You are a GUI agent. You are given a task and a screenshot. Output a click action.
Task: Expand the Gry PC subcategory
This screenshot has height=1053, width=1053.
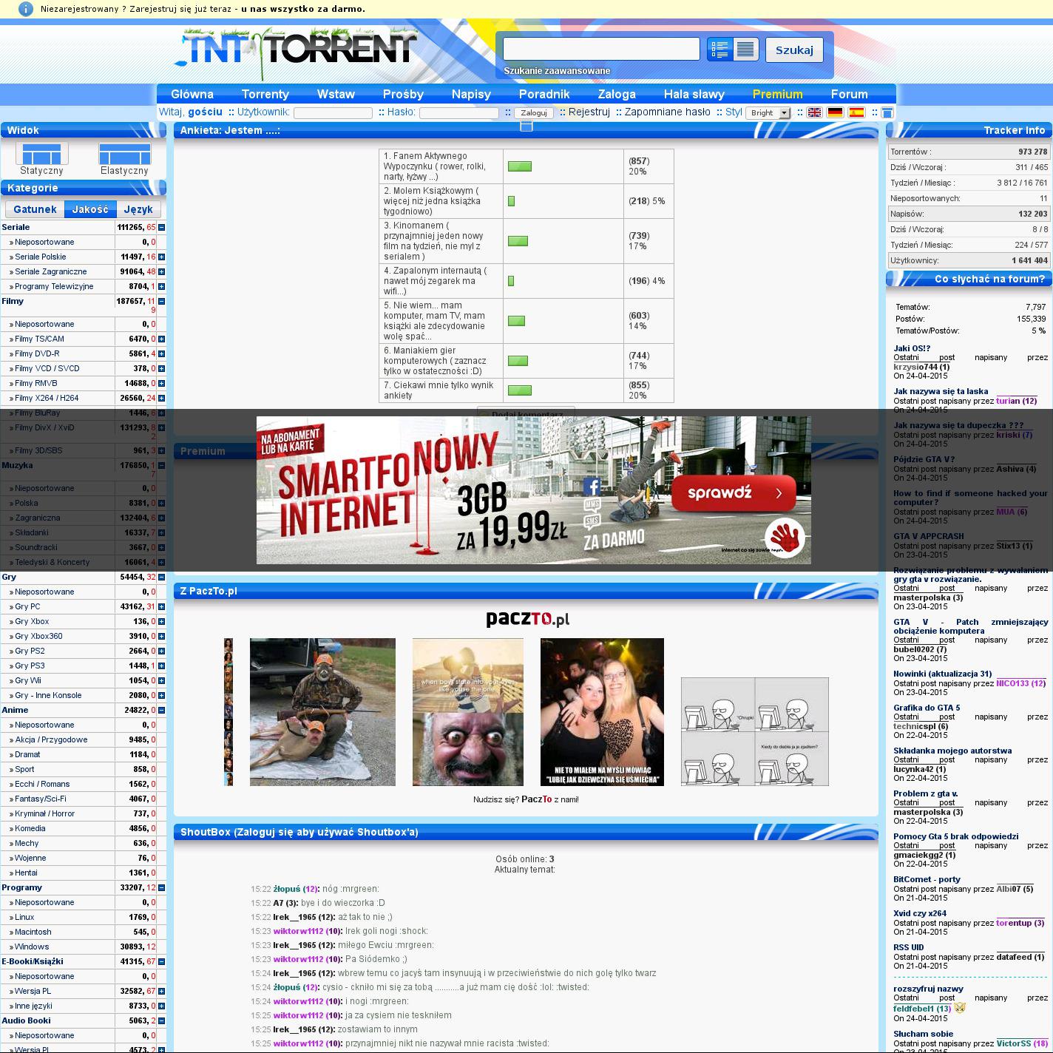tap(161, 607)
